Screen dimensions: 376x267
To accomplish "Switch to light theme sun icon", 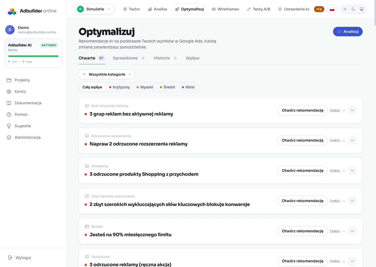I will (x=345, y=9).
